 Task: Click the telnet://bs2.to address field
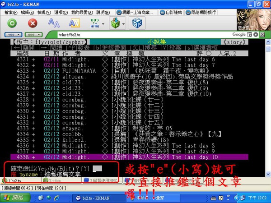click(144, 35)
